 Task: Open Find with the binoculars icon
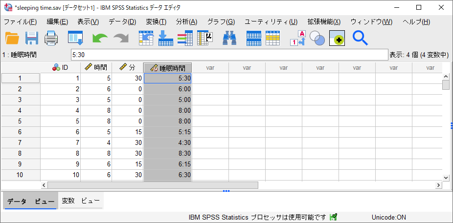[229, 39]
